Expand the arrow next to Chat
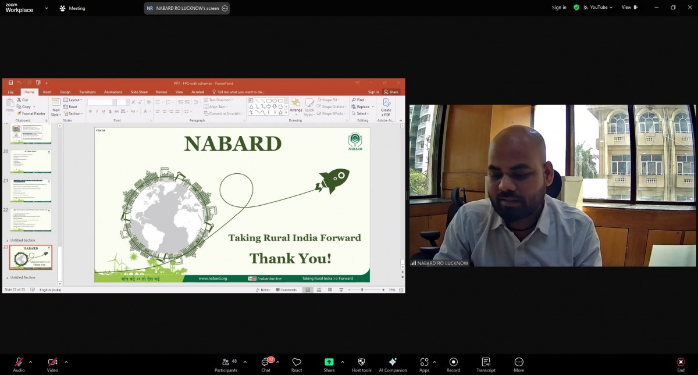698x375 pixels. pos(277,362)
